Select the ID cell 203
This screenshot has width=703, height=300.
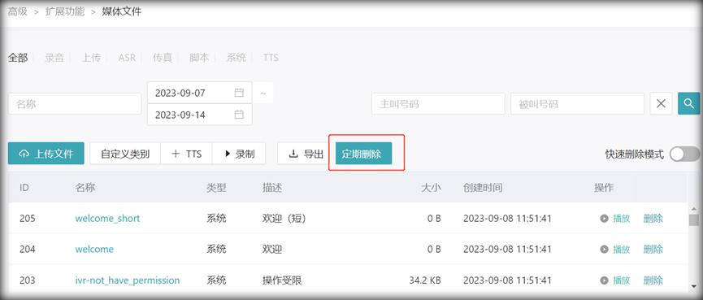coord(28,280)
